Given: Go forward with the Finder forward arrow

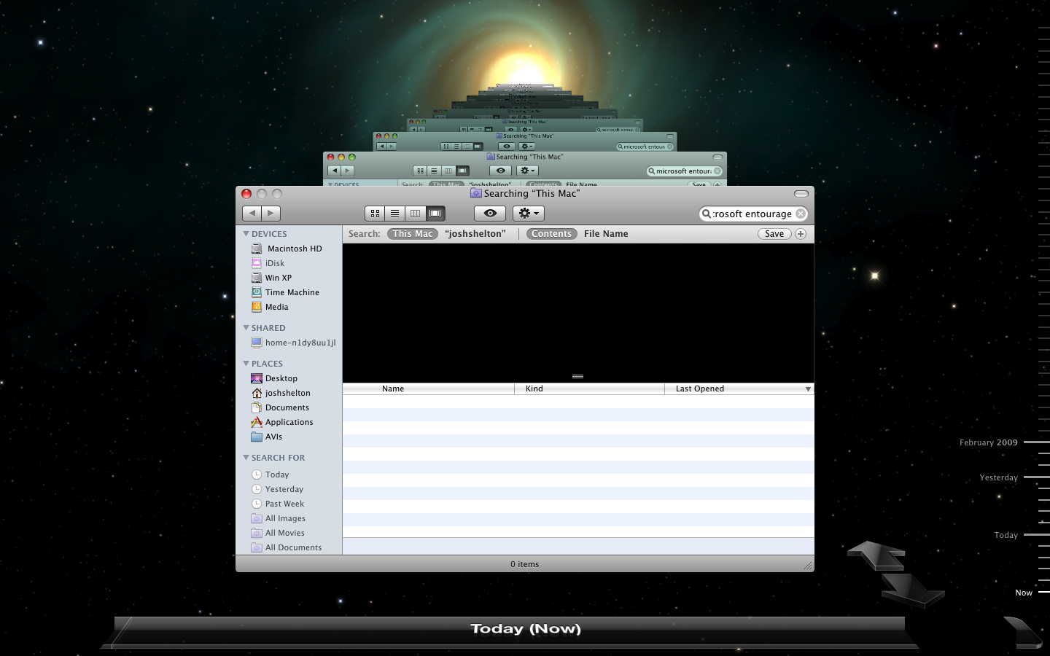Looking at the screenshot, I should click(271, 214).
